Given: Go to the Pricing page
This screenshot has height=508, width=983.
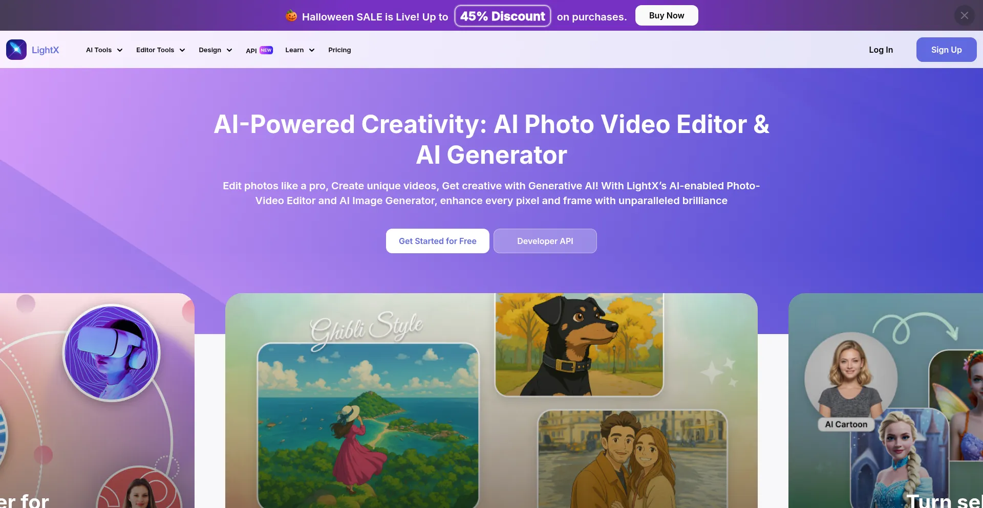Looking at the screenshot, I should tap(339, 50).
